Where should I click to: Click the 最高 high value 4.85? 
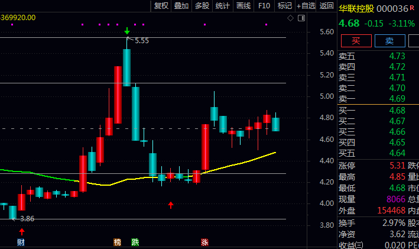[397, 177]
